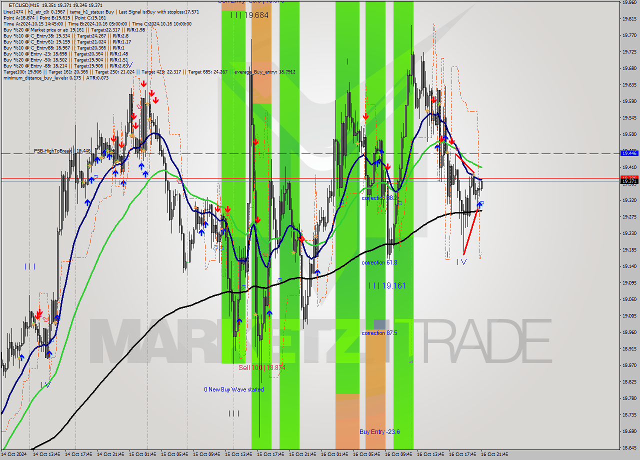
Task: Click the highlighted 19.446 price tag
Action: click(628, 153)
